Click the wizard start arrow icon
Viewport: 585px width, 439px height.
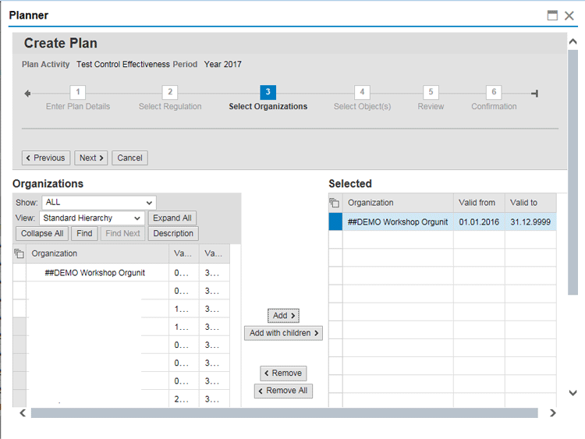pos(28,94)
